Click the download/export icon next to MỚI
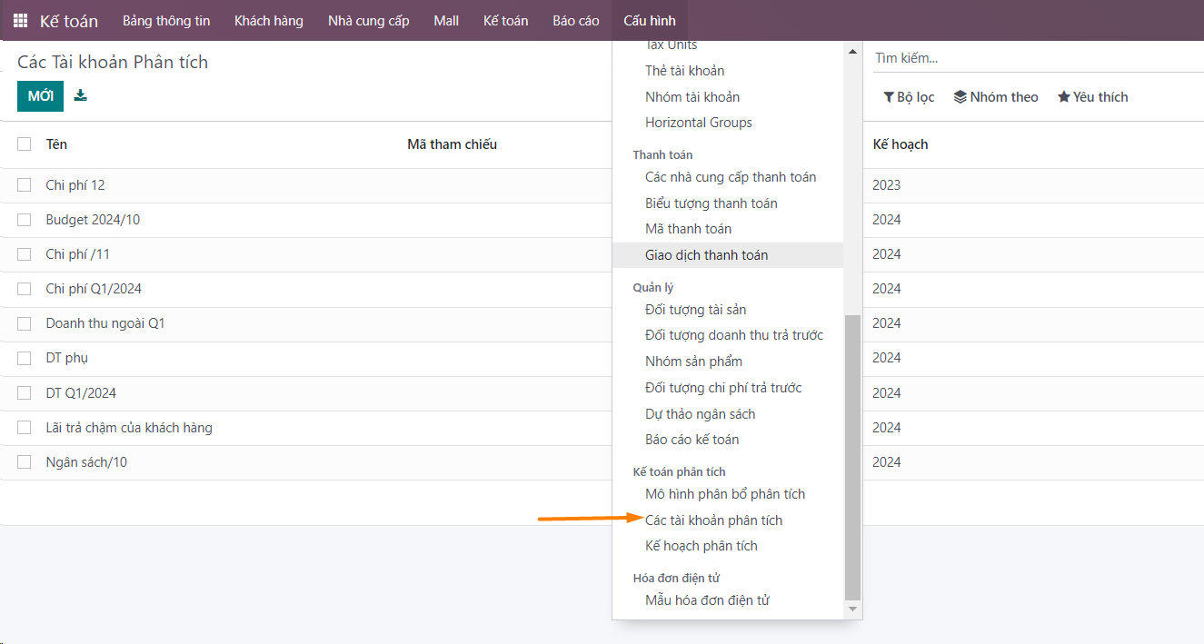This screenshot has width=1204, height=644. tap(81, 95)
